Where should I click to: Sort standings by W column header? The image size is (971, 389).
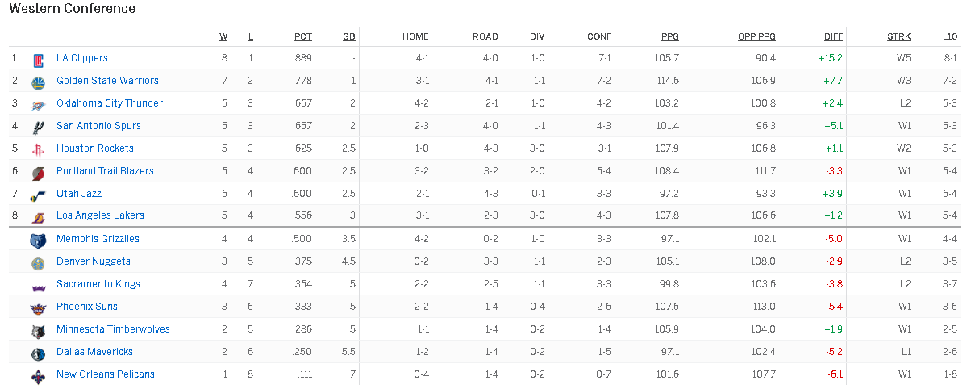pyautogui.click(x=223, y=36)
